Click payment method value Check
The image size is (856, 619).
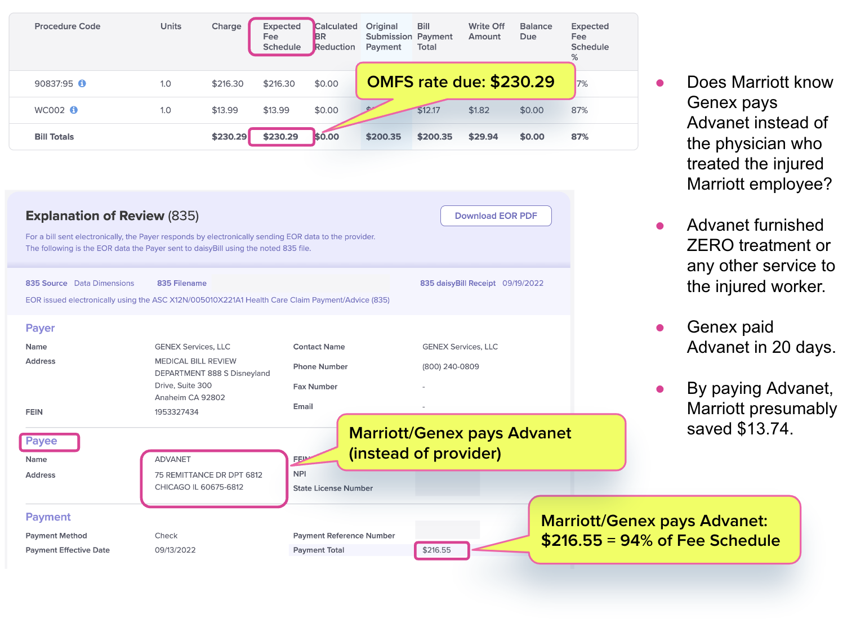(166, 536)
